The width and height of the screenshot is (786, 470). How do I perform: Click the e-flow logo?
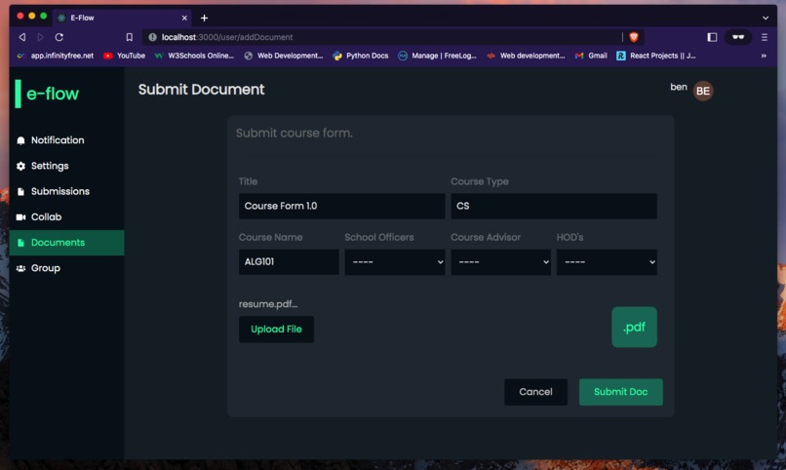point(48,94)
